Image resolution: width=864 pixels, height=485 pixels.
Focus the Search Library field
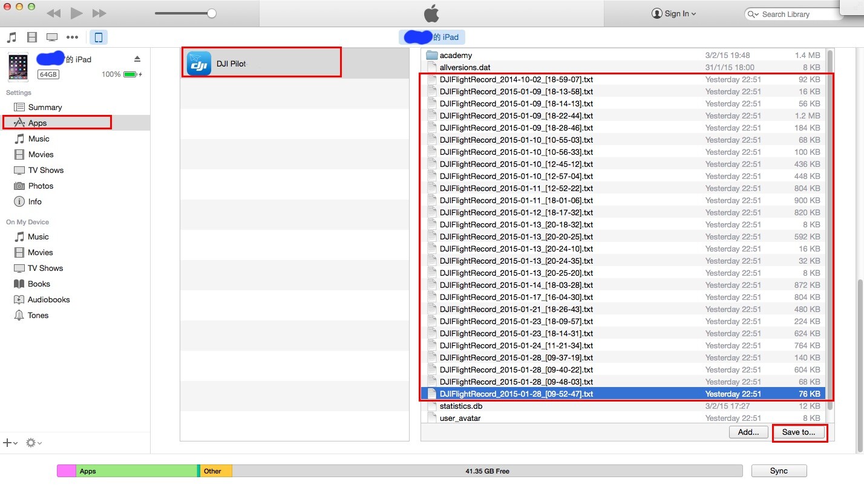[793, 14]
